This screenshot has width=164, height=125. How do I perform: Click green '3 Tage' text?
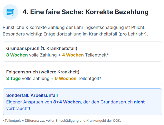pos(13,79)
